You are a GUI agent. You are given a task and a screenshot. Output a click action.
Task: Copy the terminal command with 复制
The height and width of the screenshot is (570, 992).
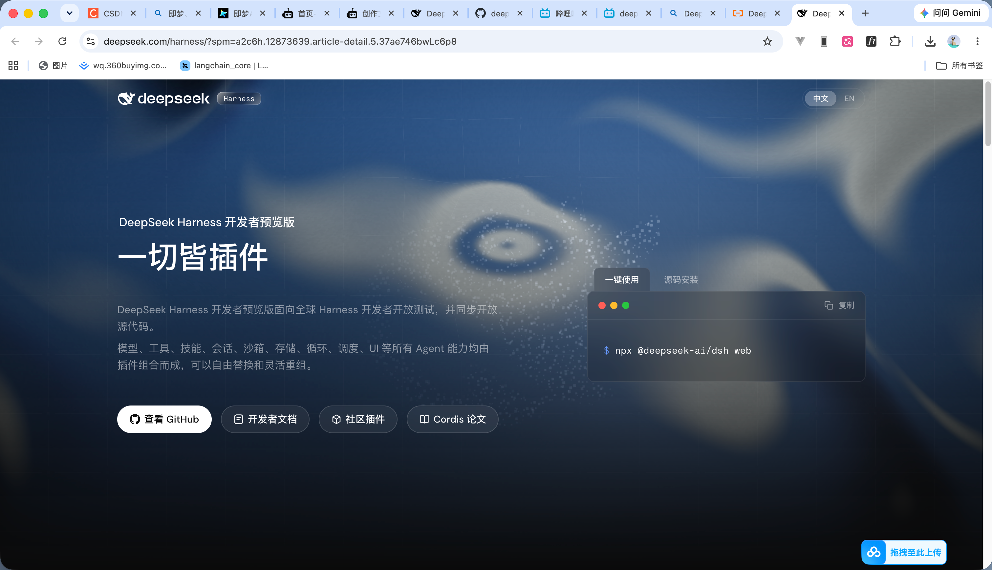839,305
